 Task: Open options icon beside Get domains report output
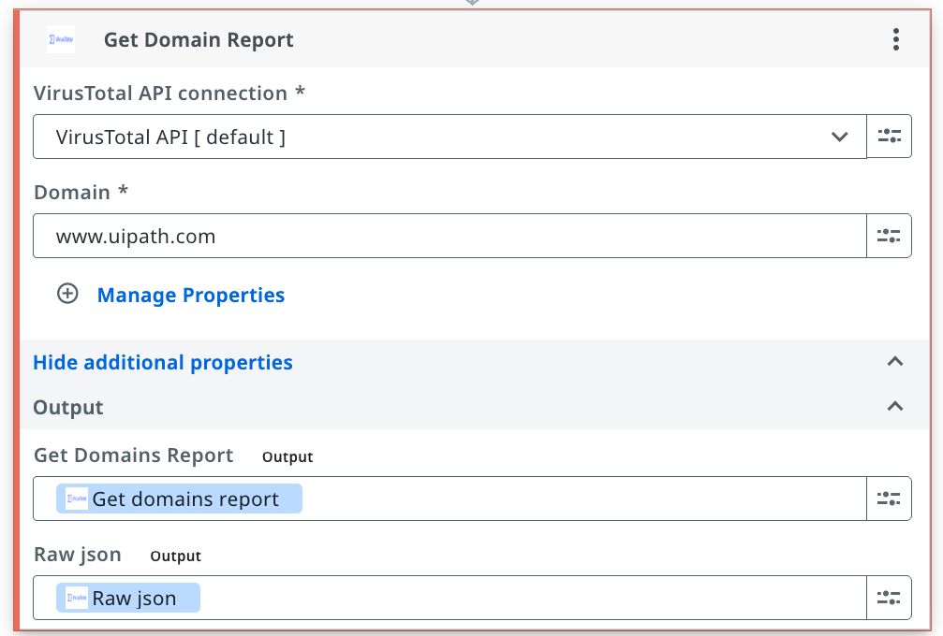tap(889, 499)
